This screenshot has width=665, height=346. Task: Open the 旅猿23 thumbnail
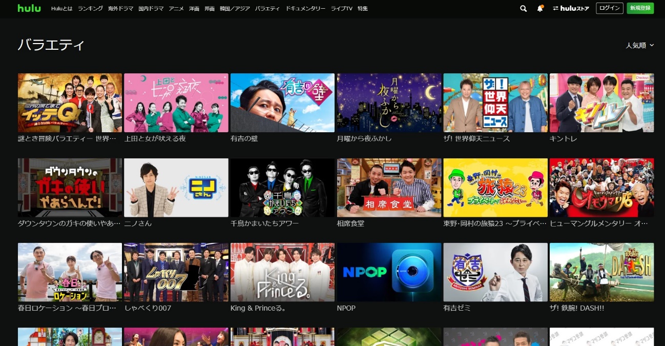pos(495,188)
